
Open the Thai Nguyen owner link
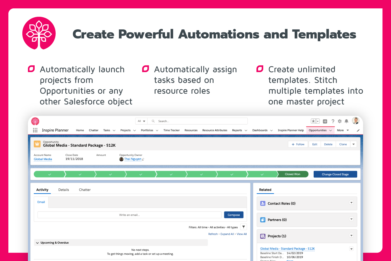pos(133,159)
